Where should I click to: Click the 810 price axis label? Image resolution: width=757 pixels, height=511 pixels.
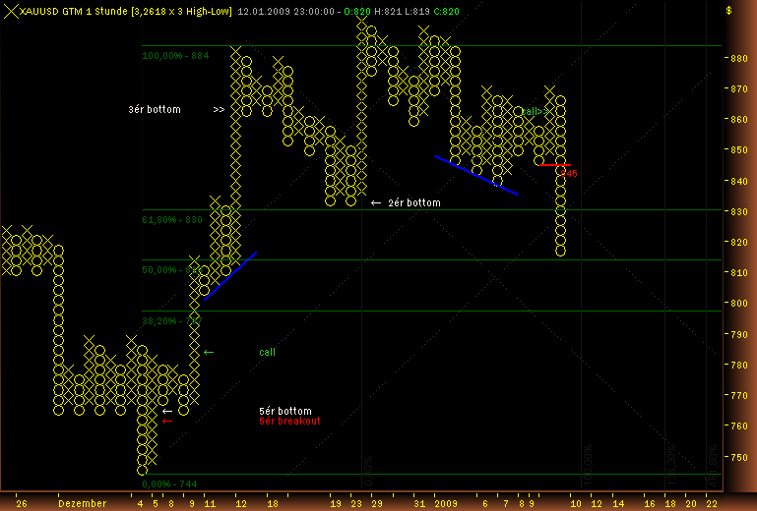click(737, 273)
